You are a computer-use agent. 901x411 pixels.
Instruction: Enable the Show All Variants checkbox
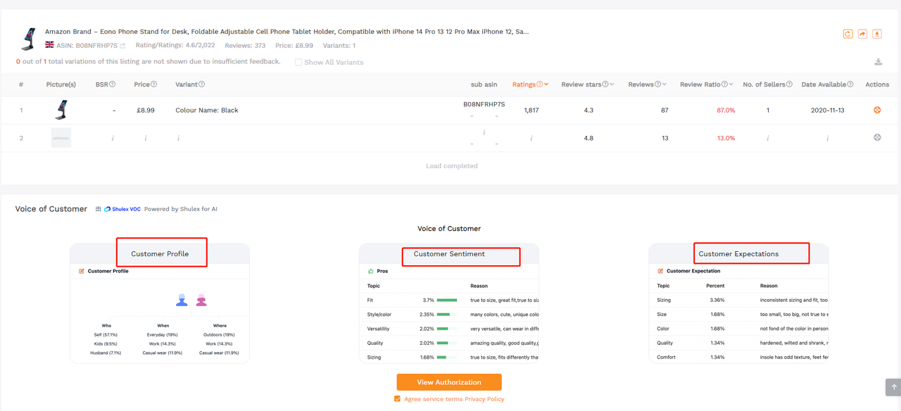tap(298, 62)
